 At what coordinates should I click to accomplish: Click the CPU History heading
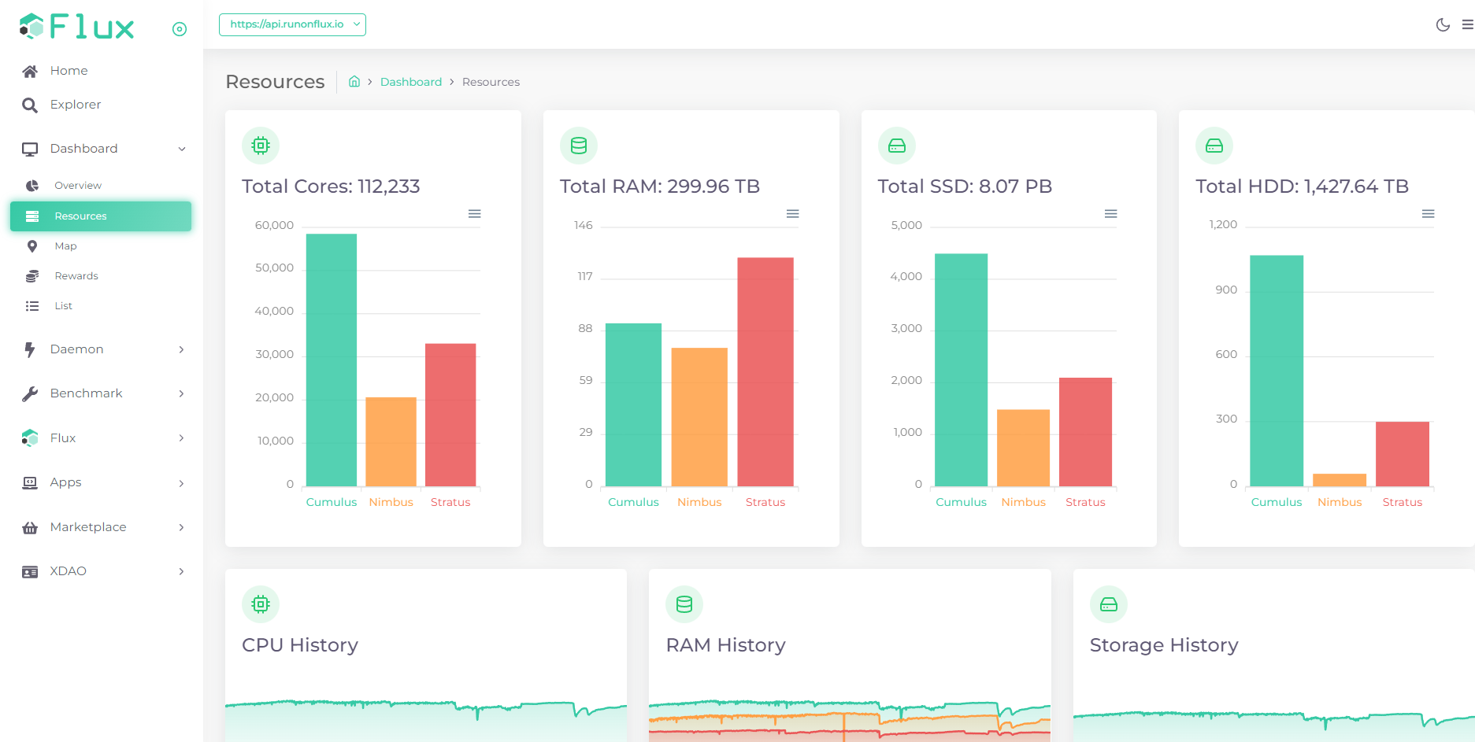pyautogui.click(x=300, y=645)
